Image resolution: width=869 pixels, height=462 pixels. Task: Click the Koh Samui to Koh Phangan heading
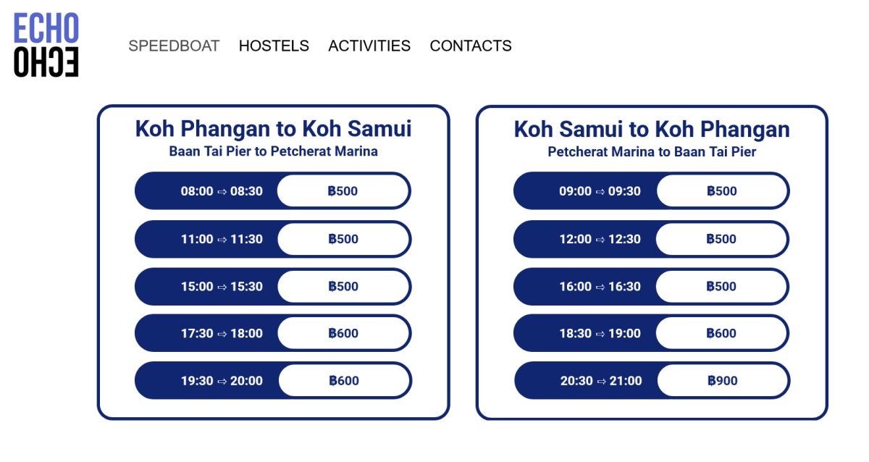tap(652, 129)
